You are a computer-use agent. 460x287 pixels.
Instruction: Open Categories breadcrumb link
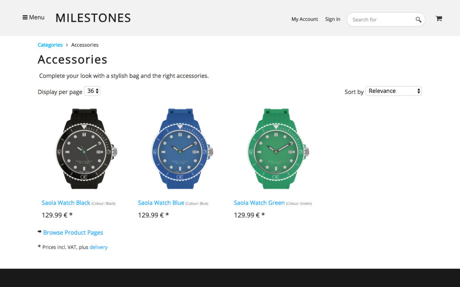click(x=50, y=45)
